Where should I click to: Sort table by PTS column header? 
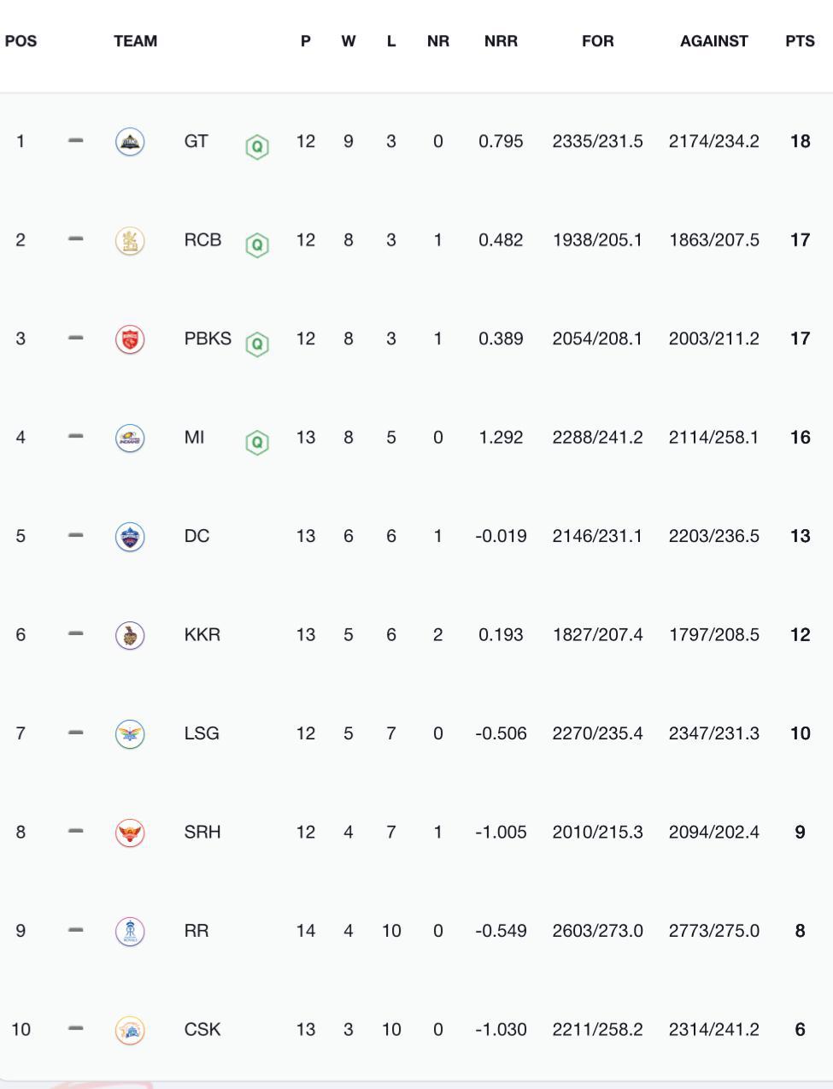pyautogui.click(x=800, y=41)
